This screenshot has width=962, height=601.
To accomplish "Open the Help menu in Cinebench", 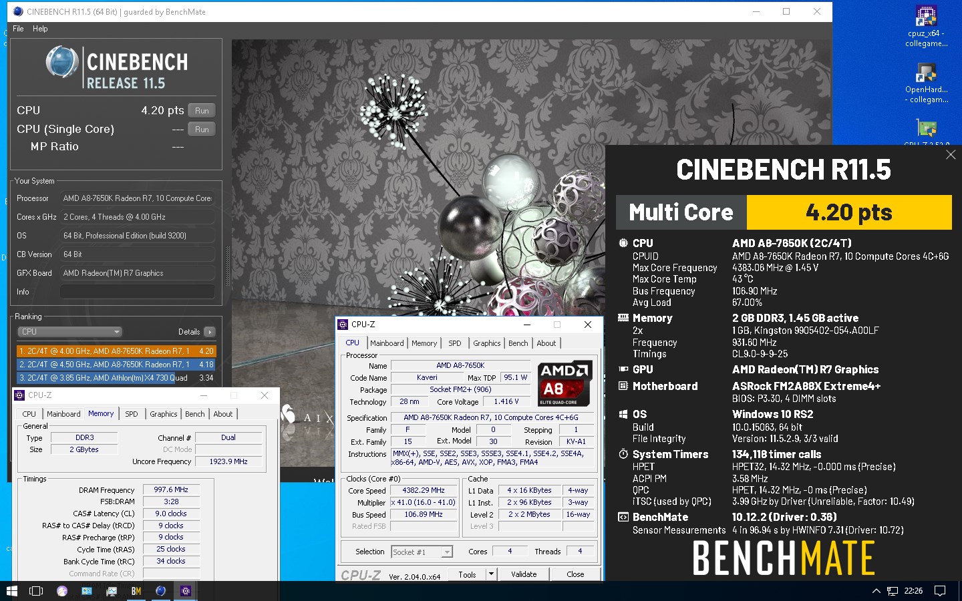I will [40, 29].
